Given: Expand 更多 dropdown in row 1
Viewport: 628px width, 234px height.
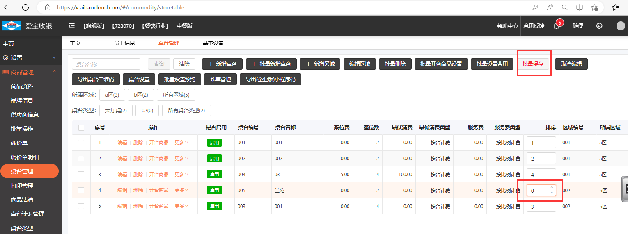Looking at the screenshot, I should [x=181, y=143].
